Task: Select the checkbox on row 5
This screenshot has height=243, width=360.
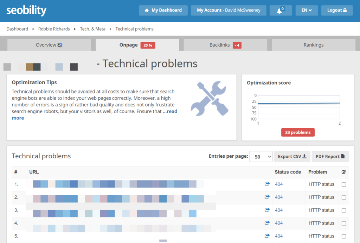Action: tap(344, 237)
